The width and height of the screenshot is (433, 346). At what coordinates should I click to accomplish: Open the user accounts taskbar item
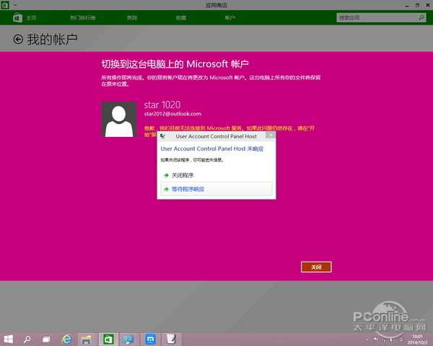(128, 339)
